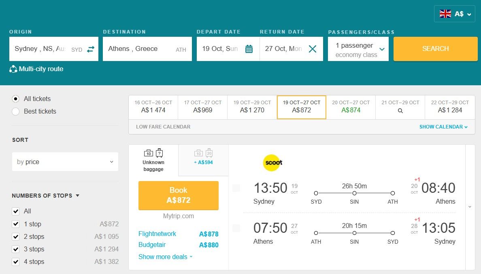Click the question-mark suitcase icon

click(159, 153)
